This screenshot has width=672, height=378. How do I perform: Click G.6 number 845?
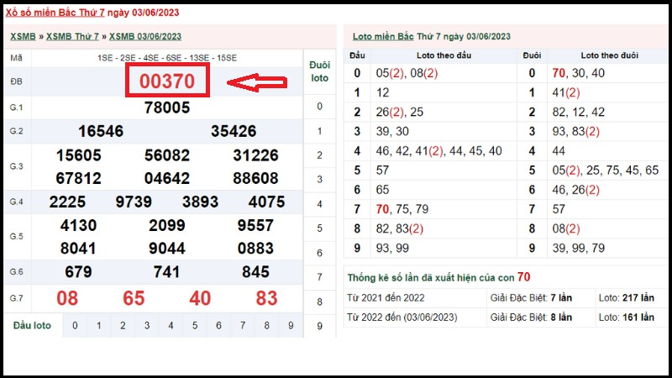(x=256, y=271)
